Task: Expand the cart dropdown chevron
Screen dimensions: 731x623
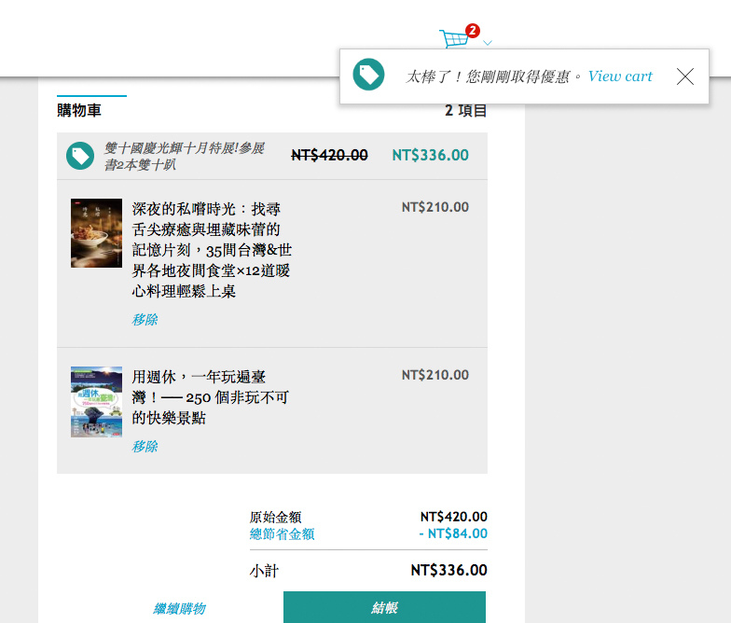Action: 488,43
